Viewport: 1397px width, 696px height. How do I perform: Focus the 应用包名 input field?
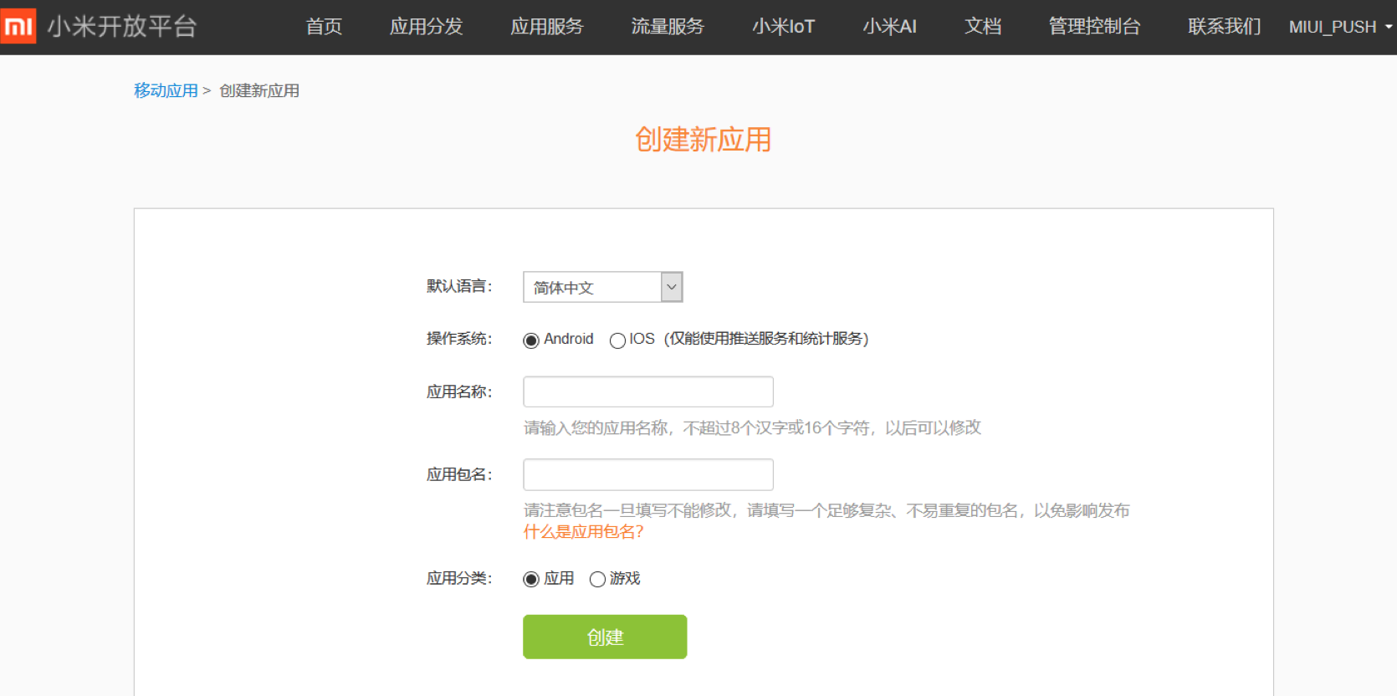647,474
